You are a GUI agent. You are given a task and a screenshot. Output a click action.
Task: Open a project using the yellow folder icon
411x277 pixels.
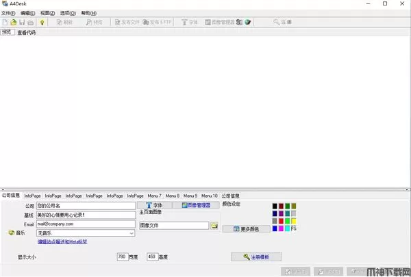pyautogui.click(x=14, y=23)
